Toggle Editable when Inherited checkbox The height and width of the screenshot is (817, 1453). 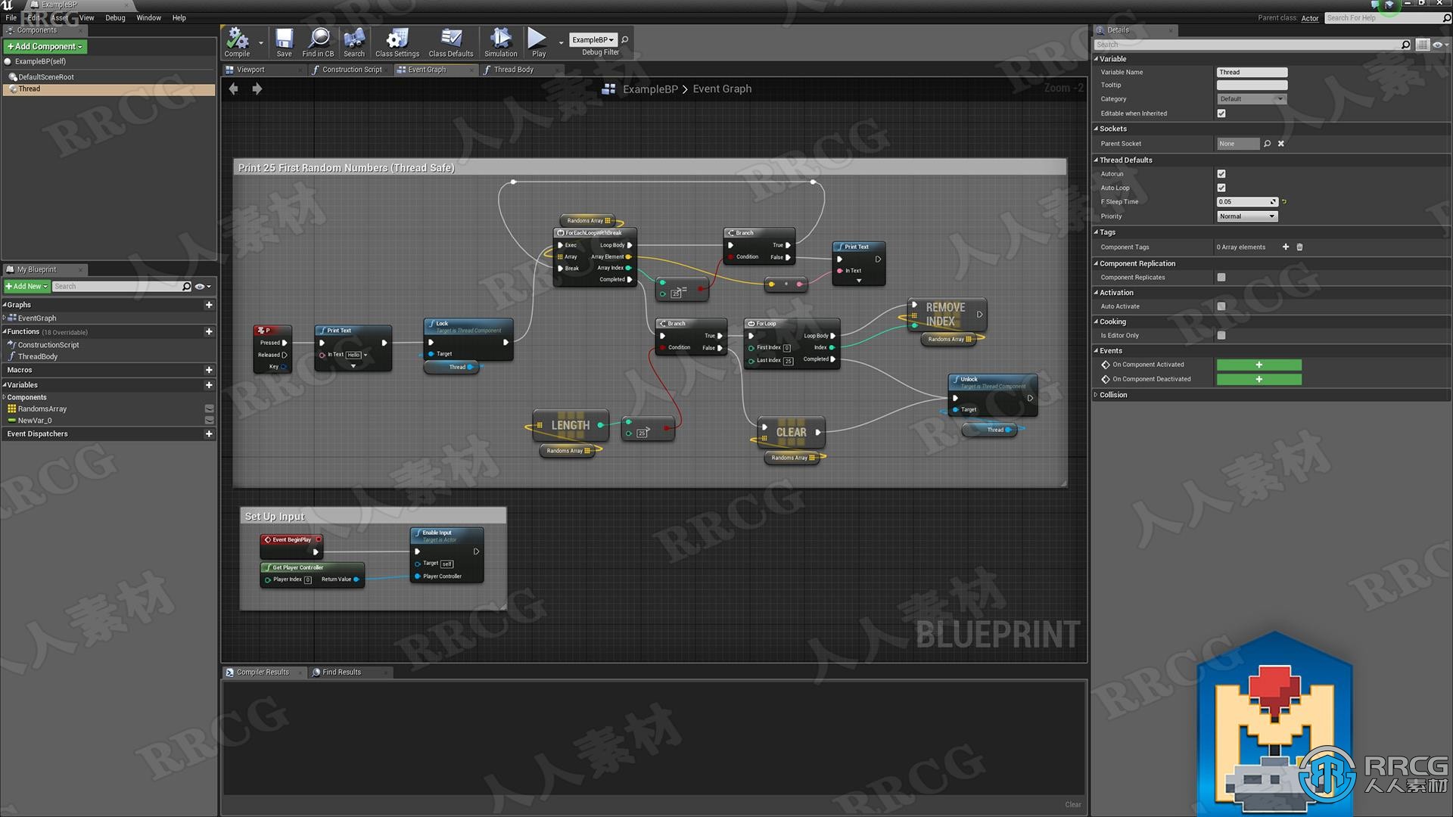[1222, 113]
